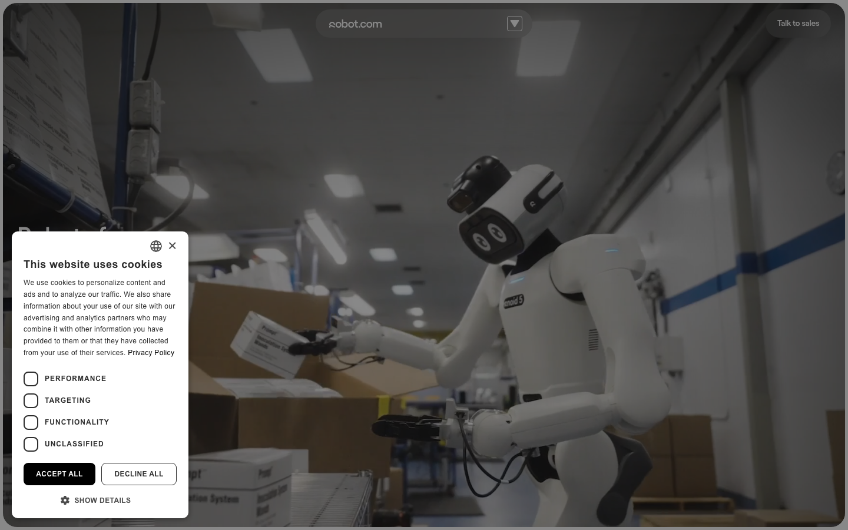
Task: Enable the Performance cookies checkbox
Action: [31, 379]
